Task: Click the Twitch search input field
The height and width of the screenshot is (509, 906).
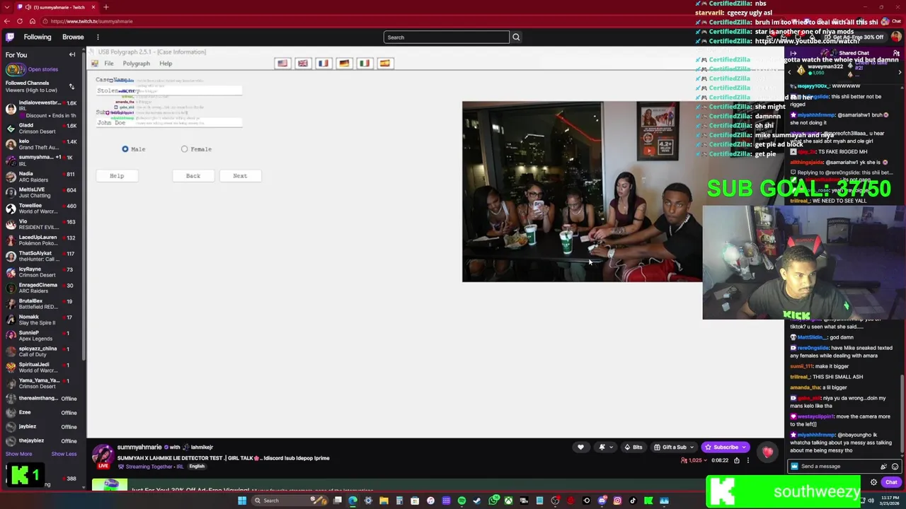Action: (446, 37)
